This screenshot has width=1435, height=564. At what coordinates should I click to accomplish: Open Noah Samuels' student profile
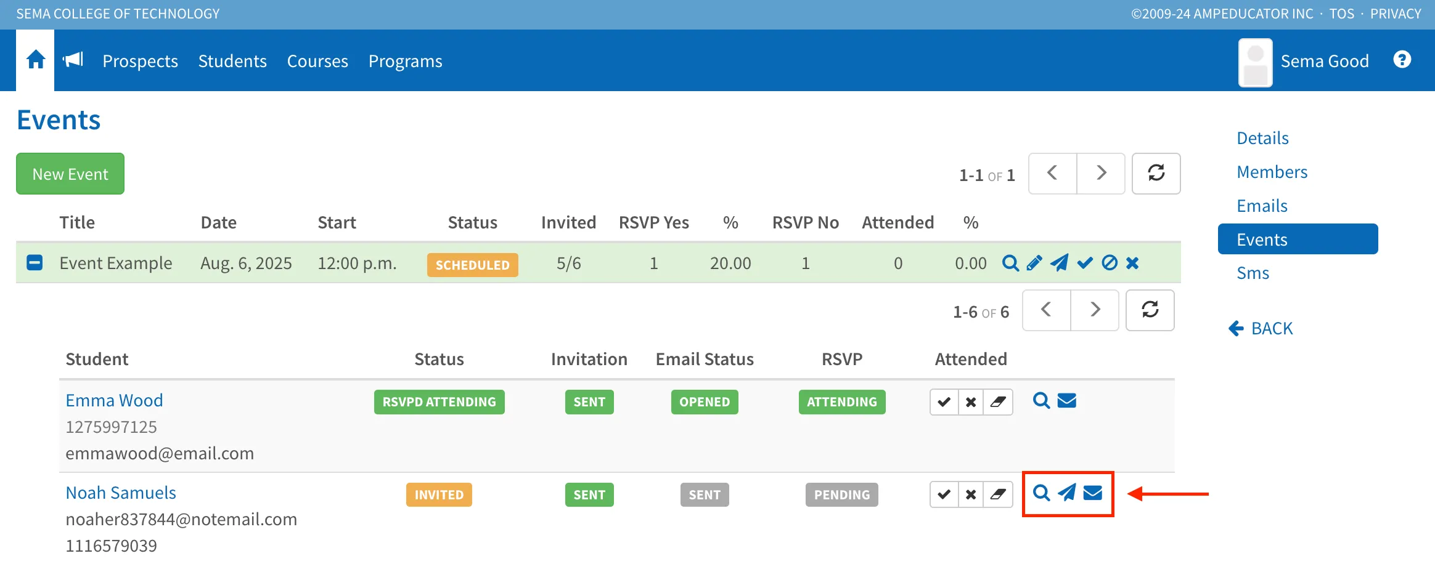[x=121, y=493]
